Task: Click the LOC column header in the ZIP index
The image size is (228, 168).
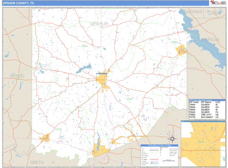Action: click(x=218, y=102)
